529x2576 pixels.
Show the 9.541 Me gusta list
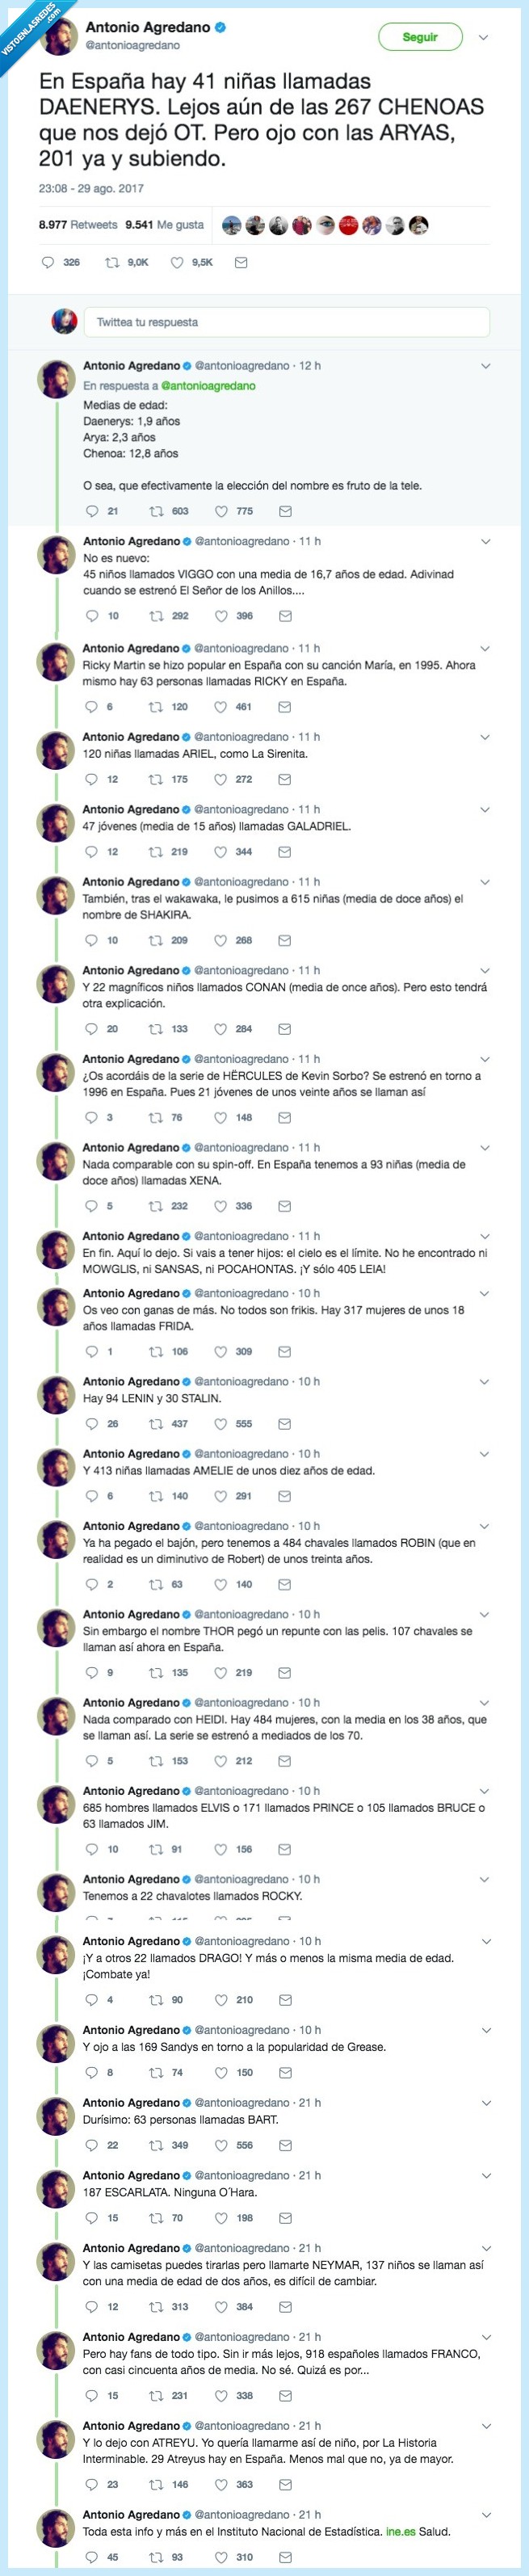coord(165,225)
